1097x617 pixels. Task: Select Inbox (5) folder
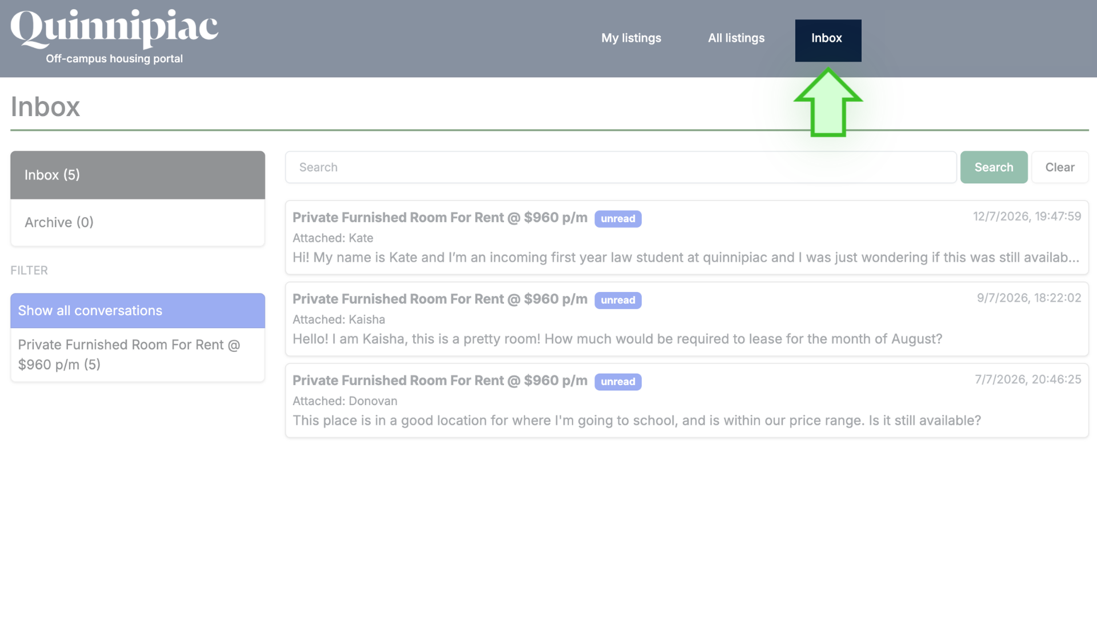(x=138, y=175)
